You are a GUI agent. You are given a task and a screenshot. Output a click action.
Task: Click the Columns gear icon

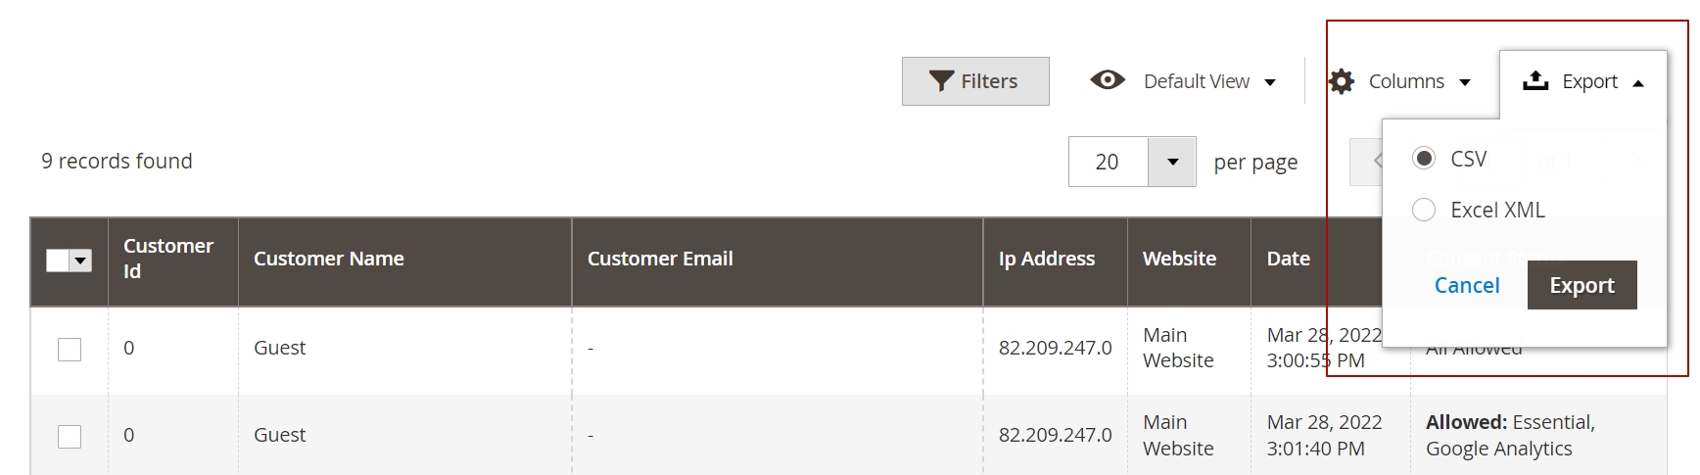click(1342, 81)
